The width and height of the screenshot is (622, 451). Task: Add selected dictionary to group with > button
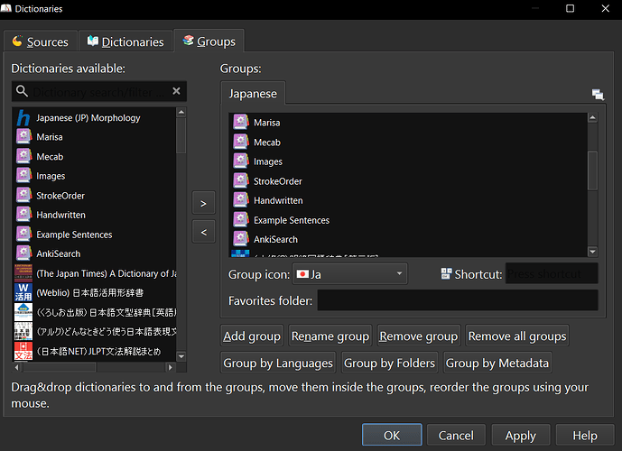click(x=203, y=203)
